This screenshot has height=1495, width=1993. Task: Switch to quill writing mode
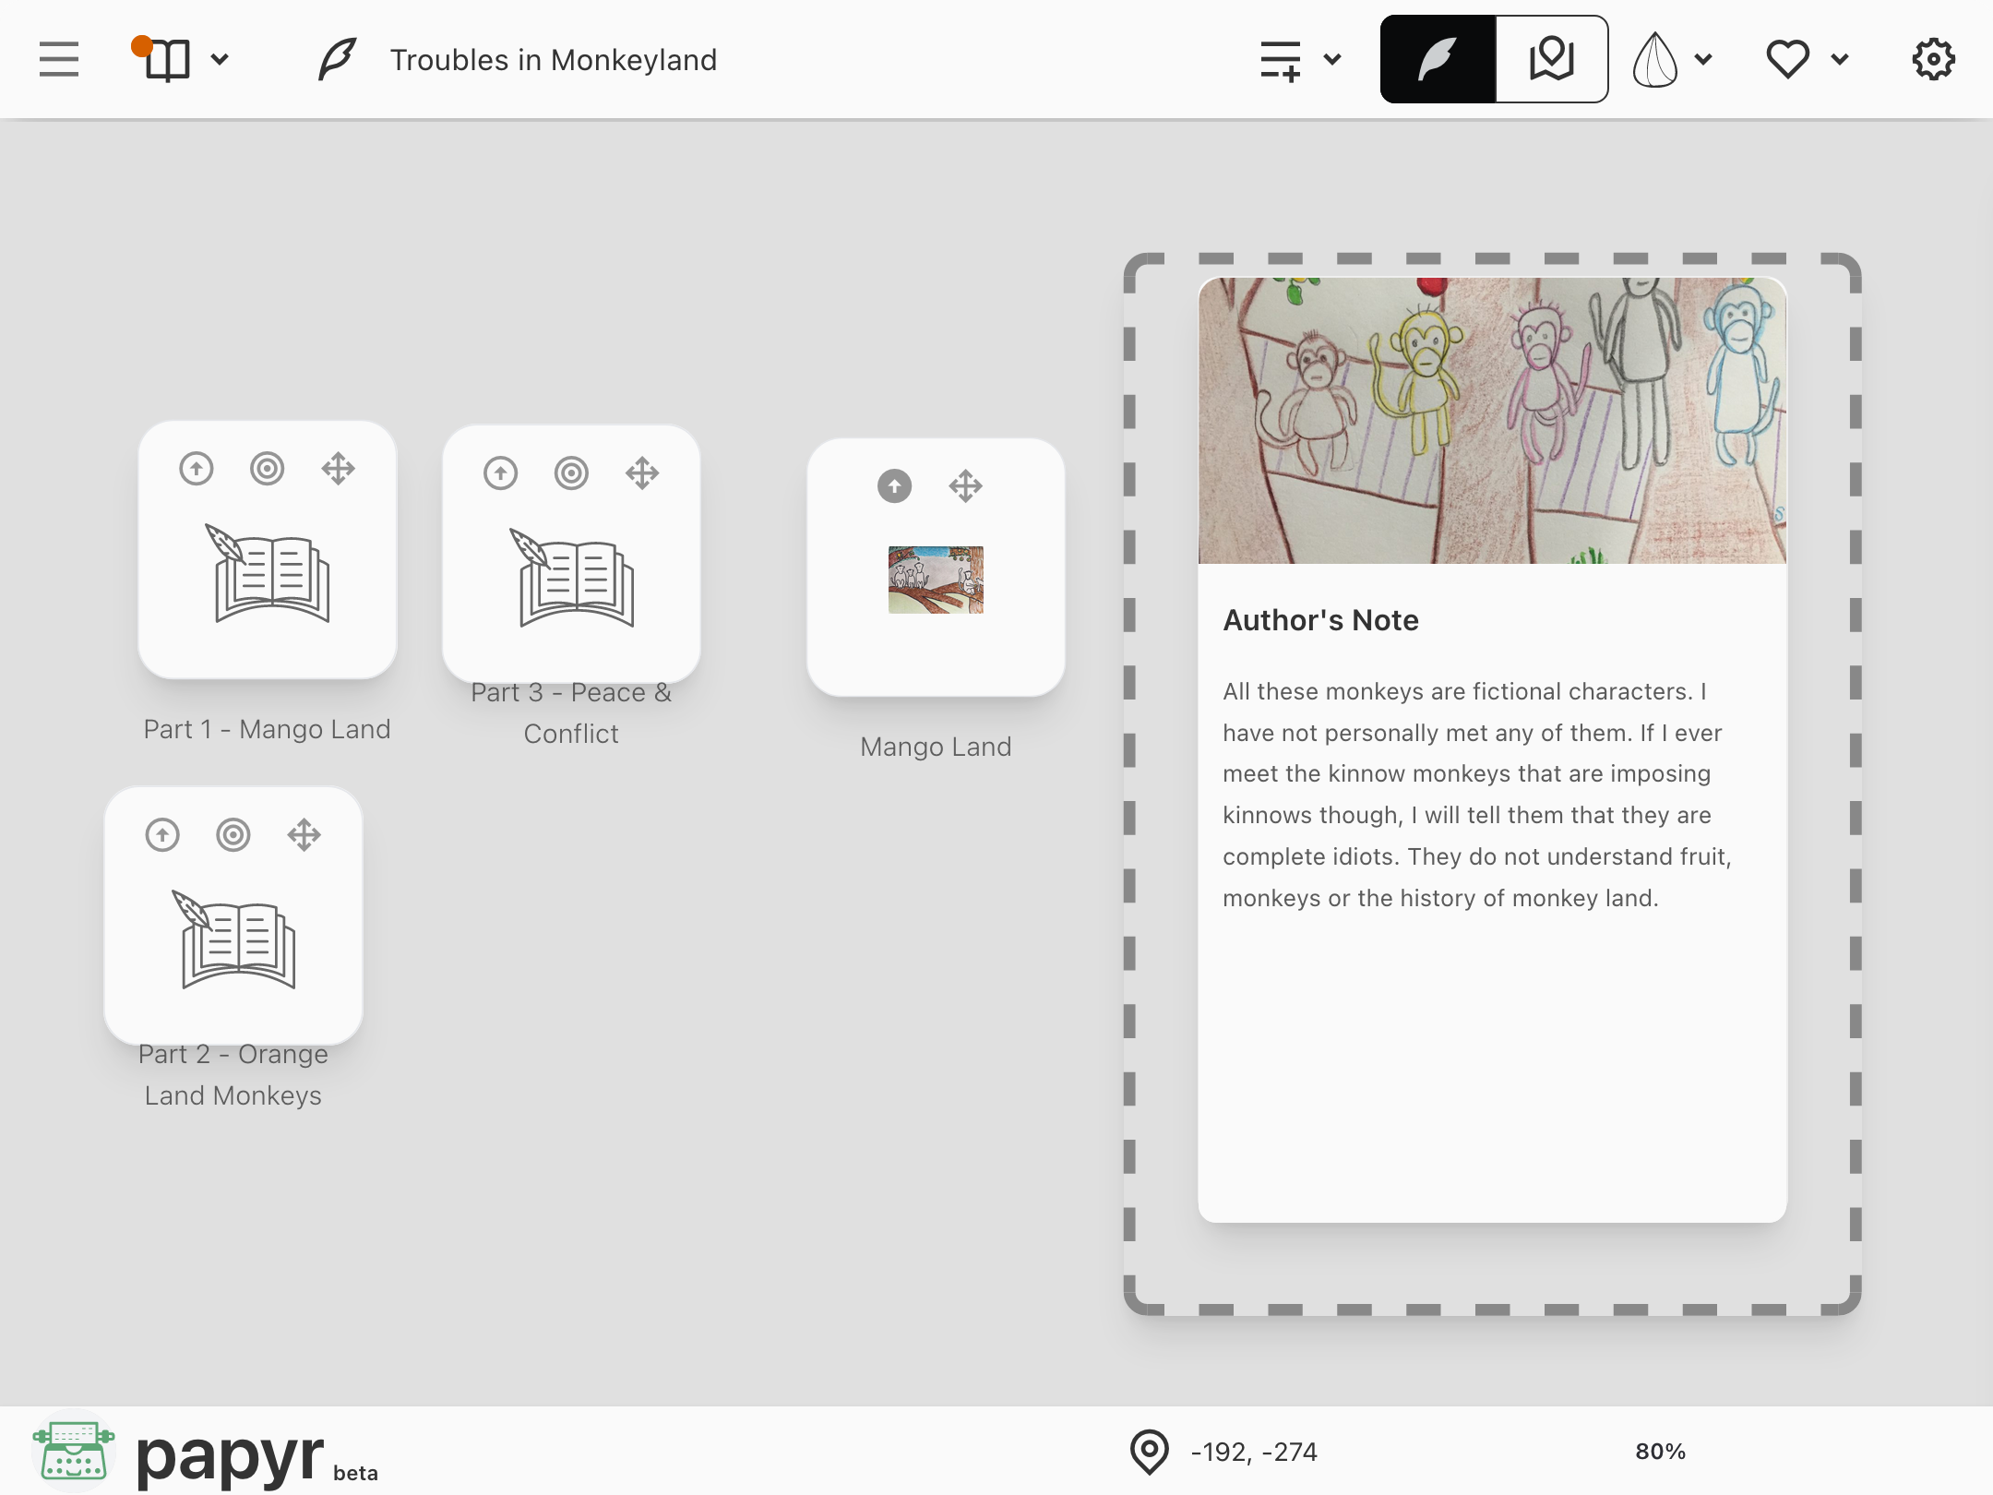coord(1438,60)
